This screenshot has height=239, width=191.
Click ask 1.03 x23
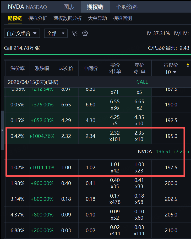(x=139, y=167)
